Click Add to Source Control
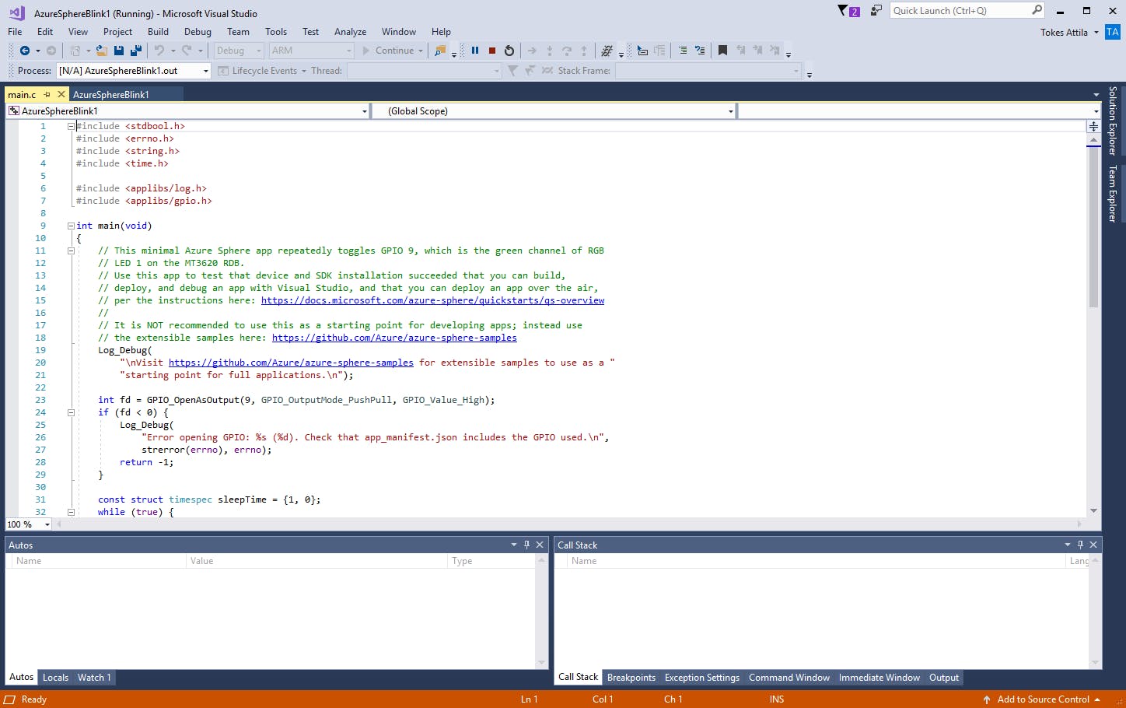Screen dimensions: 1126x708 (x=1041, y=699)
